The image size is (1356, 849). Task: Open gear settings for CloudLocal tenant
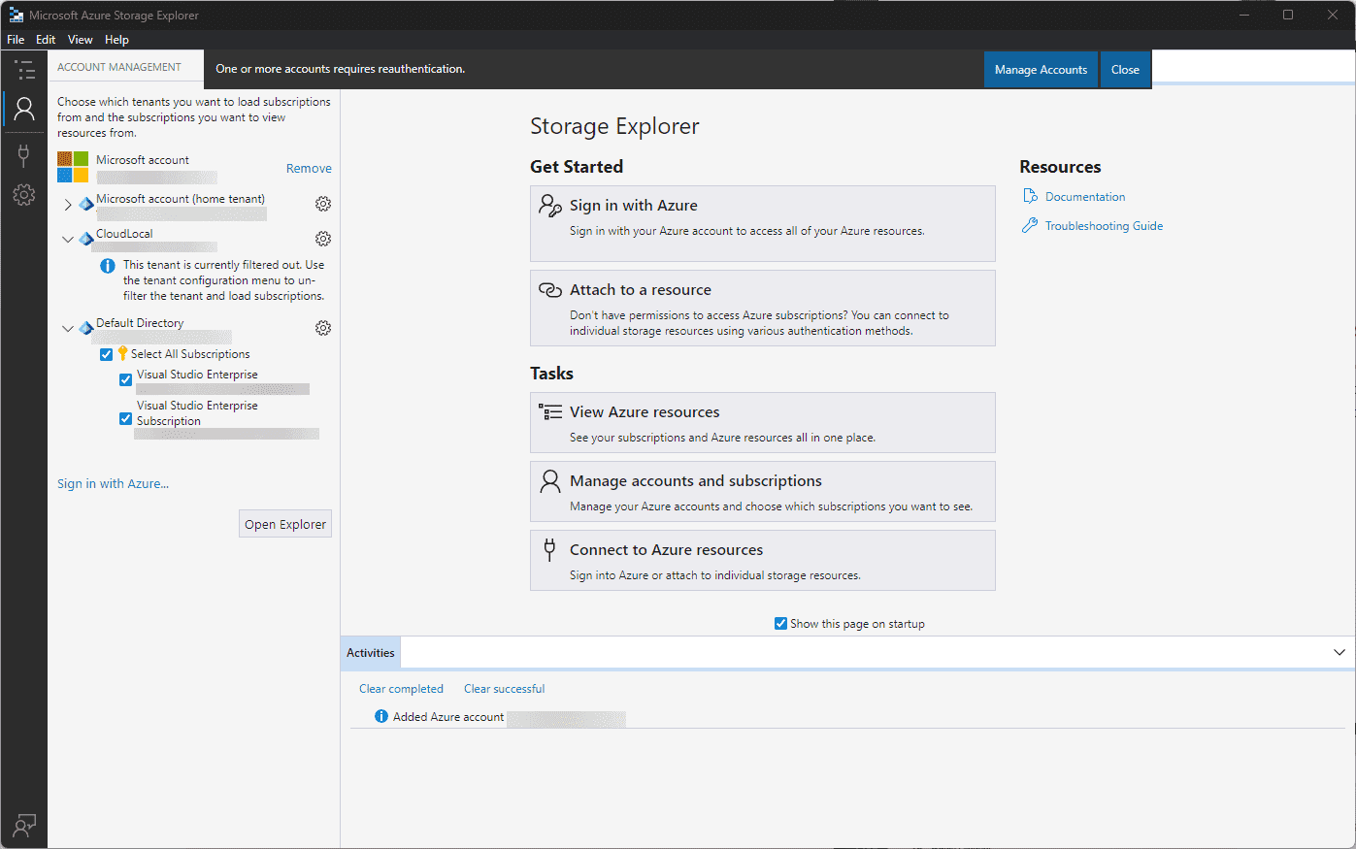(x=323, y=239)
